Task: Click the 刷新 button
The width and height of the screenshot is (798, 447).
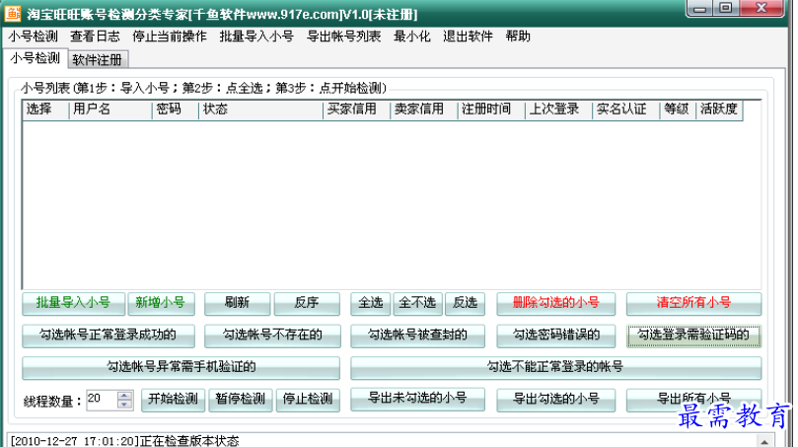Action: tap(237, 304)
